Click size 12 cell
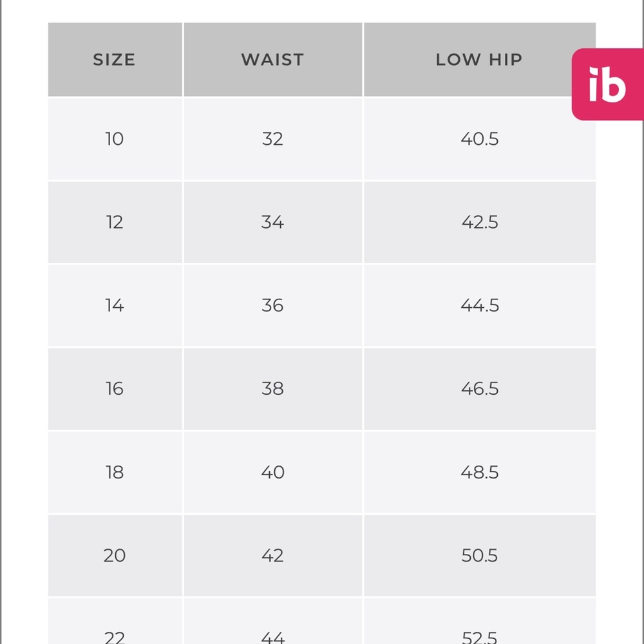 pos(115,222)
